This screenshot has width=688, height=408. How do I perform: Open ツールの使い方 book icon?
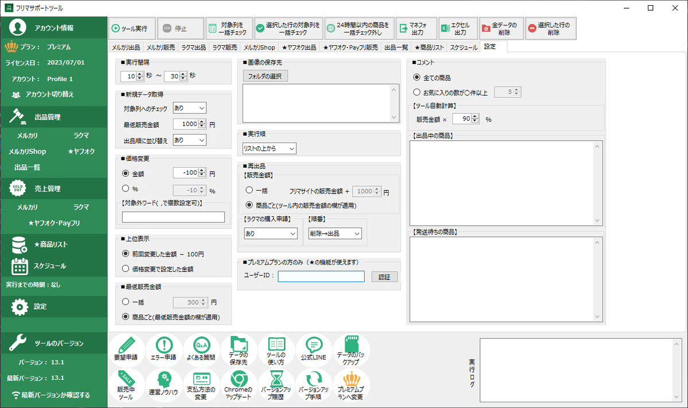click(x=276, y=349)
